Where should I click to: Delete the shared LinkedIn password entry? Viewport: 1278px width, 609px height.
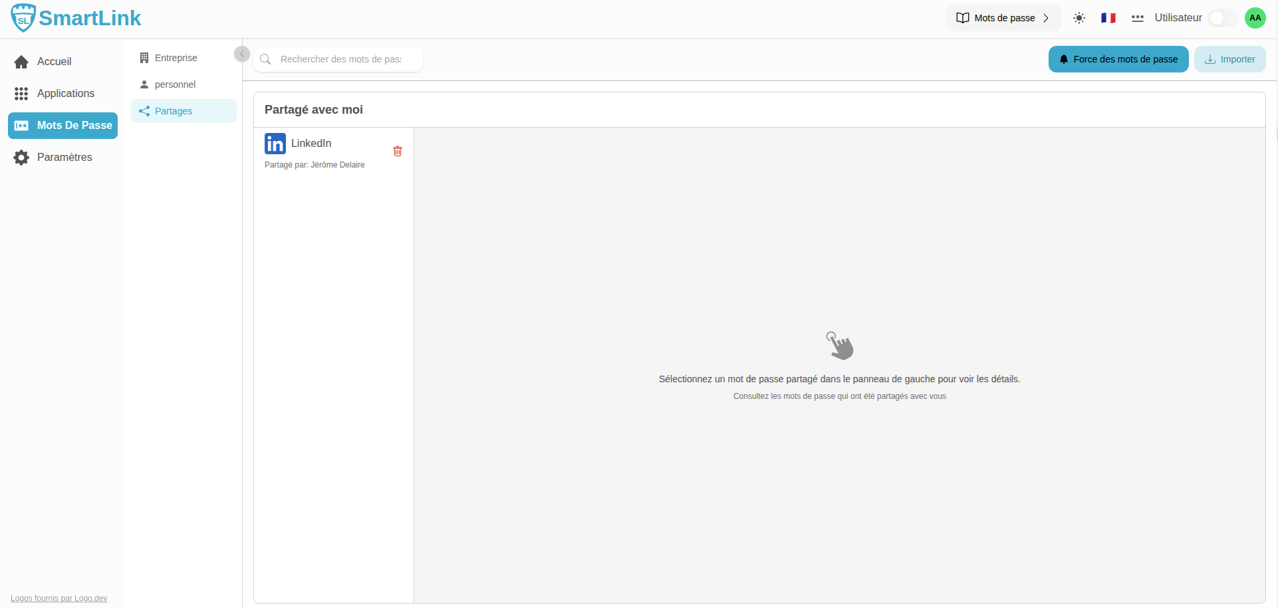click(x=398, y=152)
